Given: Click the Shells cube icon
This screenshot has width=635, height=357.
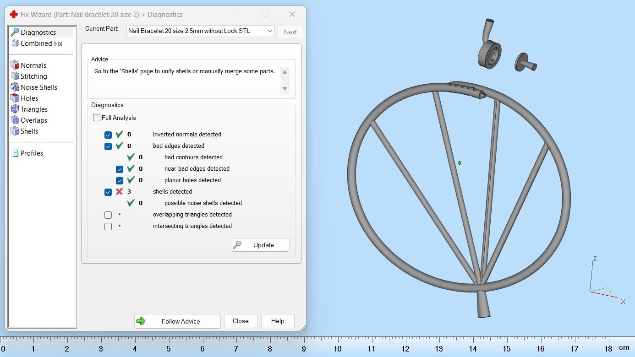Looking at the screenshot, I should coord(15,131).
